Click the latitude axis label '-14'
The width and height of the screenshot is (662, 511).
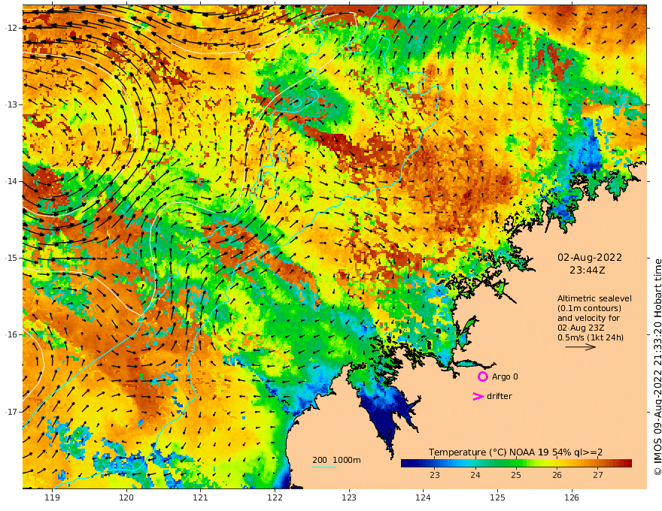coord(11,181)
